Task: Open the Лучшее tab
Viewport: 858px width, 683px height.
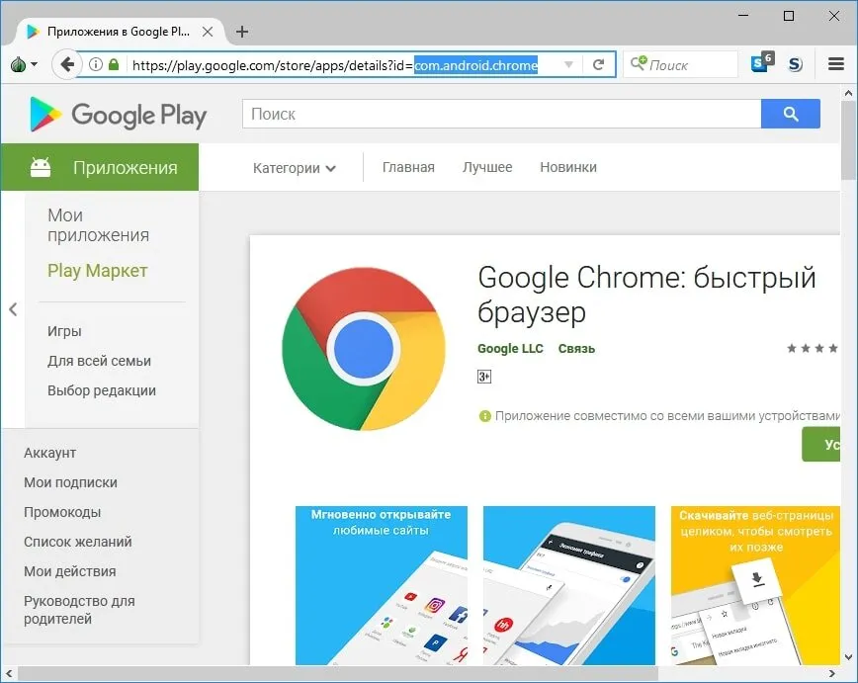Action: pos(487,167)
